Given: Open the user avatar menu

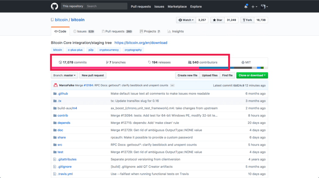Looking at the screenshot, I should click(x=264, y=6).
